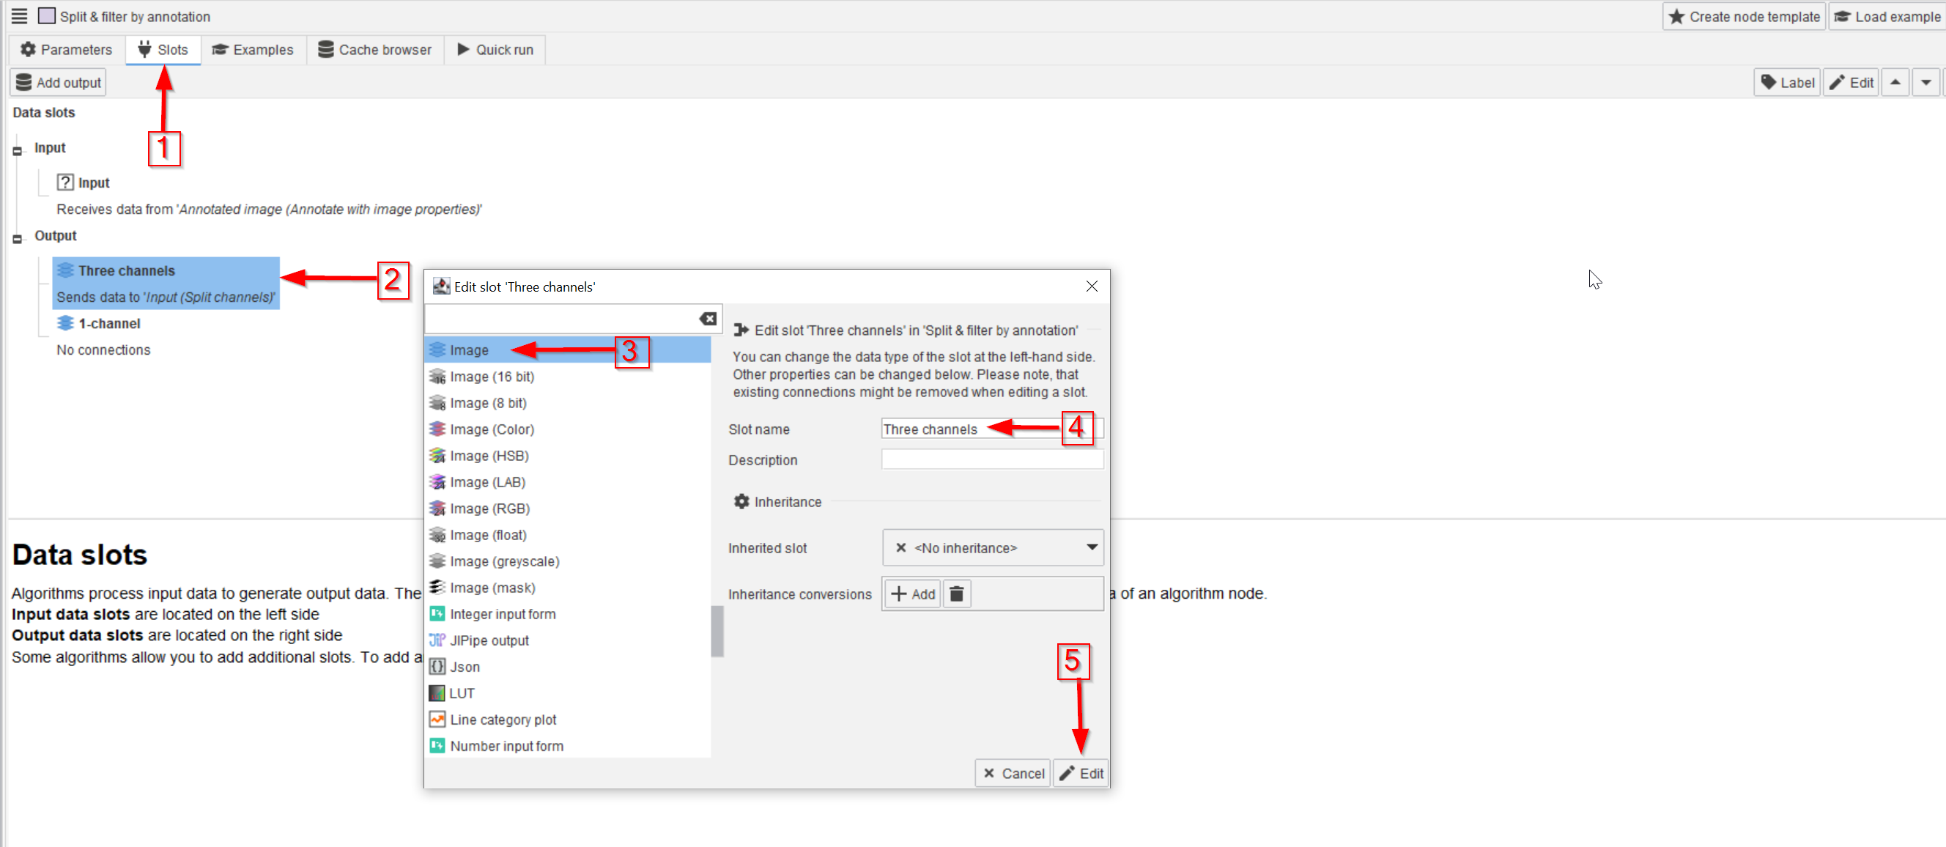Image resolution: width=1946 pixels, height=847 pixels.
Task: Collapse the Output slots tree node
Action: click(18, 239)
